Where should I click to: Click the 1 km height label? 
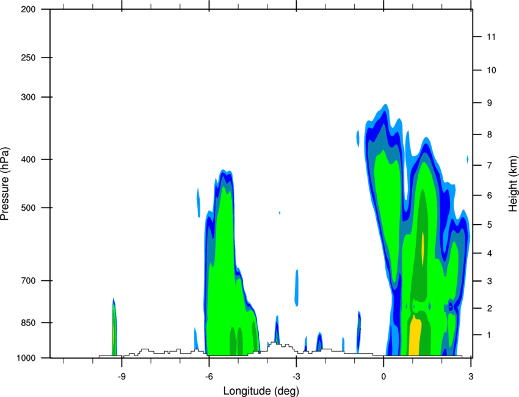[x=490, y=335]
